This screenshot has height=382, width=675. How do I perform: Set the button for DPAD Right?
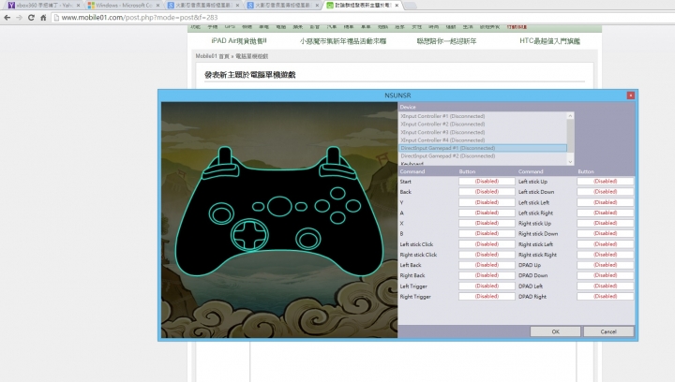coord(606,296)
